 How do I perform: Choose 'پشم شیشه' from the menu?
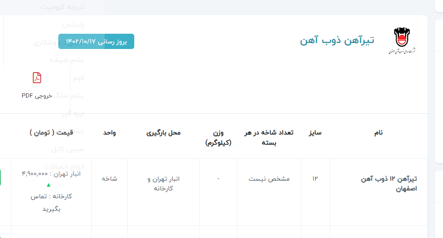(67, 60)
